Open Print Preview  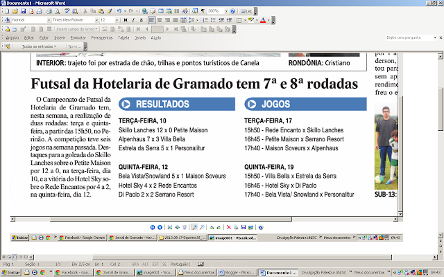coord(57,11)
